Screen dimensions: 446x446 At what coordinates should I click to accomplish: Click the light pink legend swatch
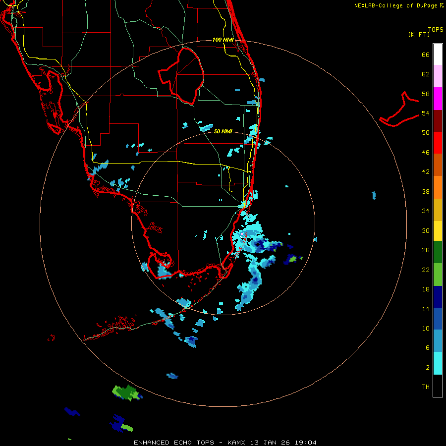[438, 76]
